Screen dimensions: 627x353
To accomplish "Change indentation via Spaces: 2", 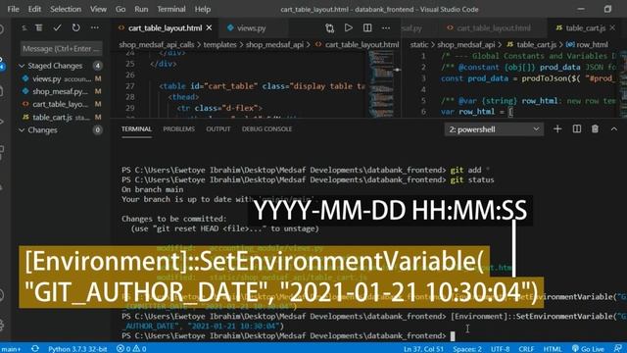I will coord(467,349).
